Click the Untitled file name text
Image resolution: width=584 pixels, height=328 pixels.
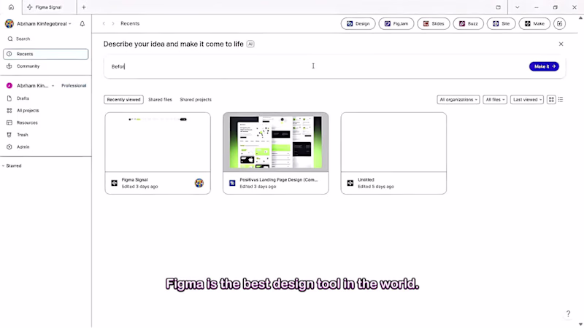(x=366, y=179)
